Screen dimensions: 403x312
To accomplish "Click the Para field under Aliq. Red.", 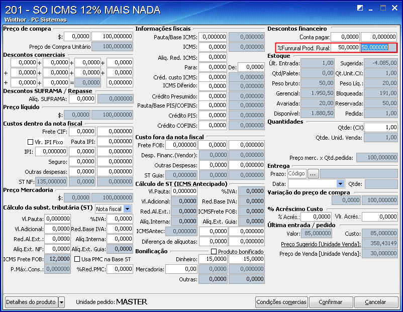I will coord(213,67).
